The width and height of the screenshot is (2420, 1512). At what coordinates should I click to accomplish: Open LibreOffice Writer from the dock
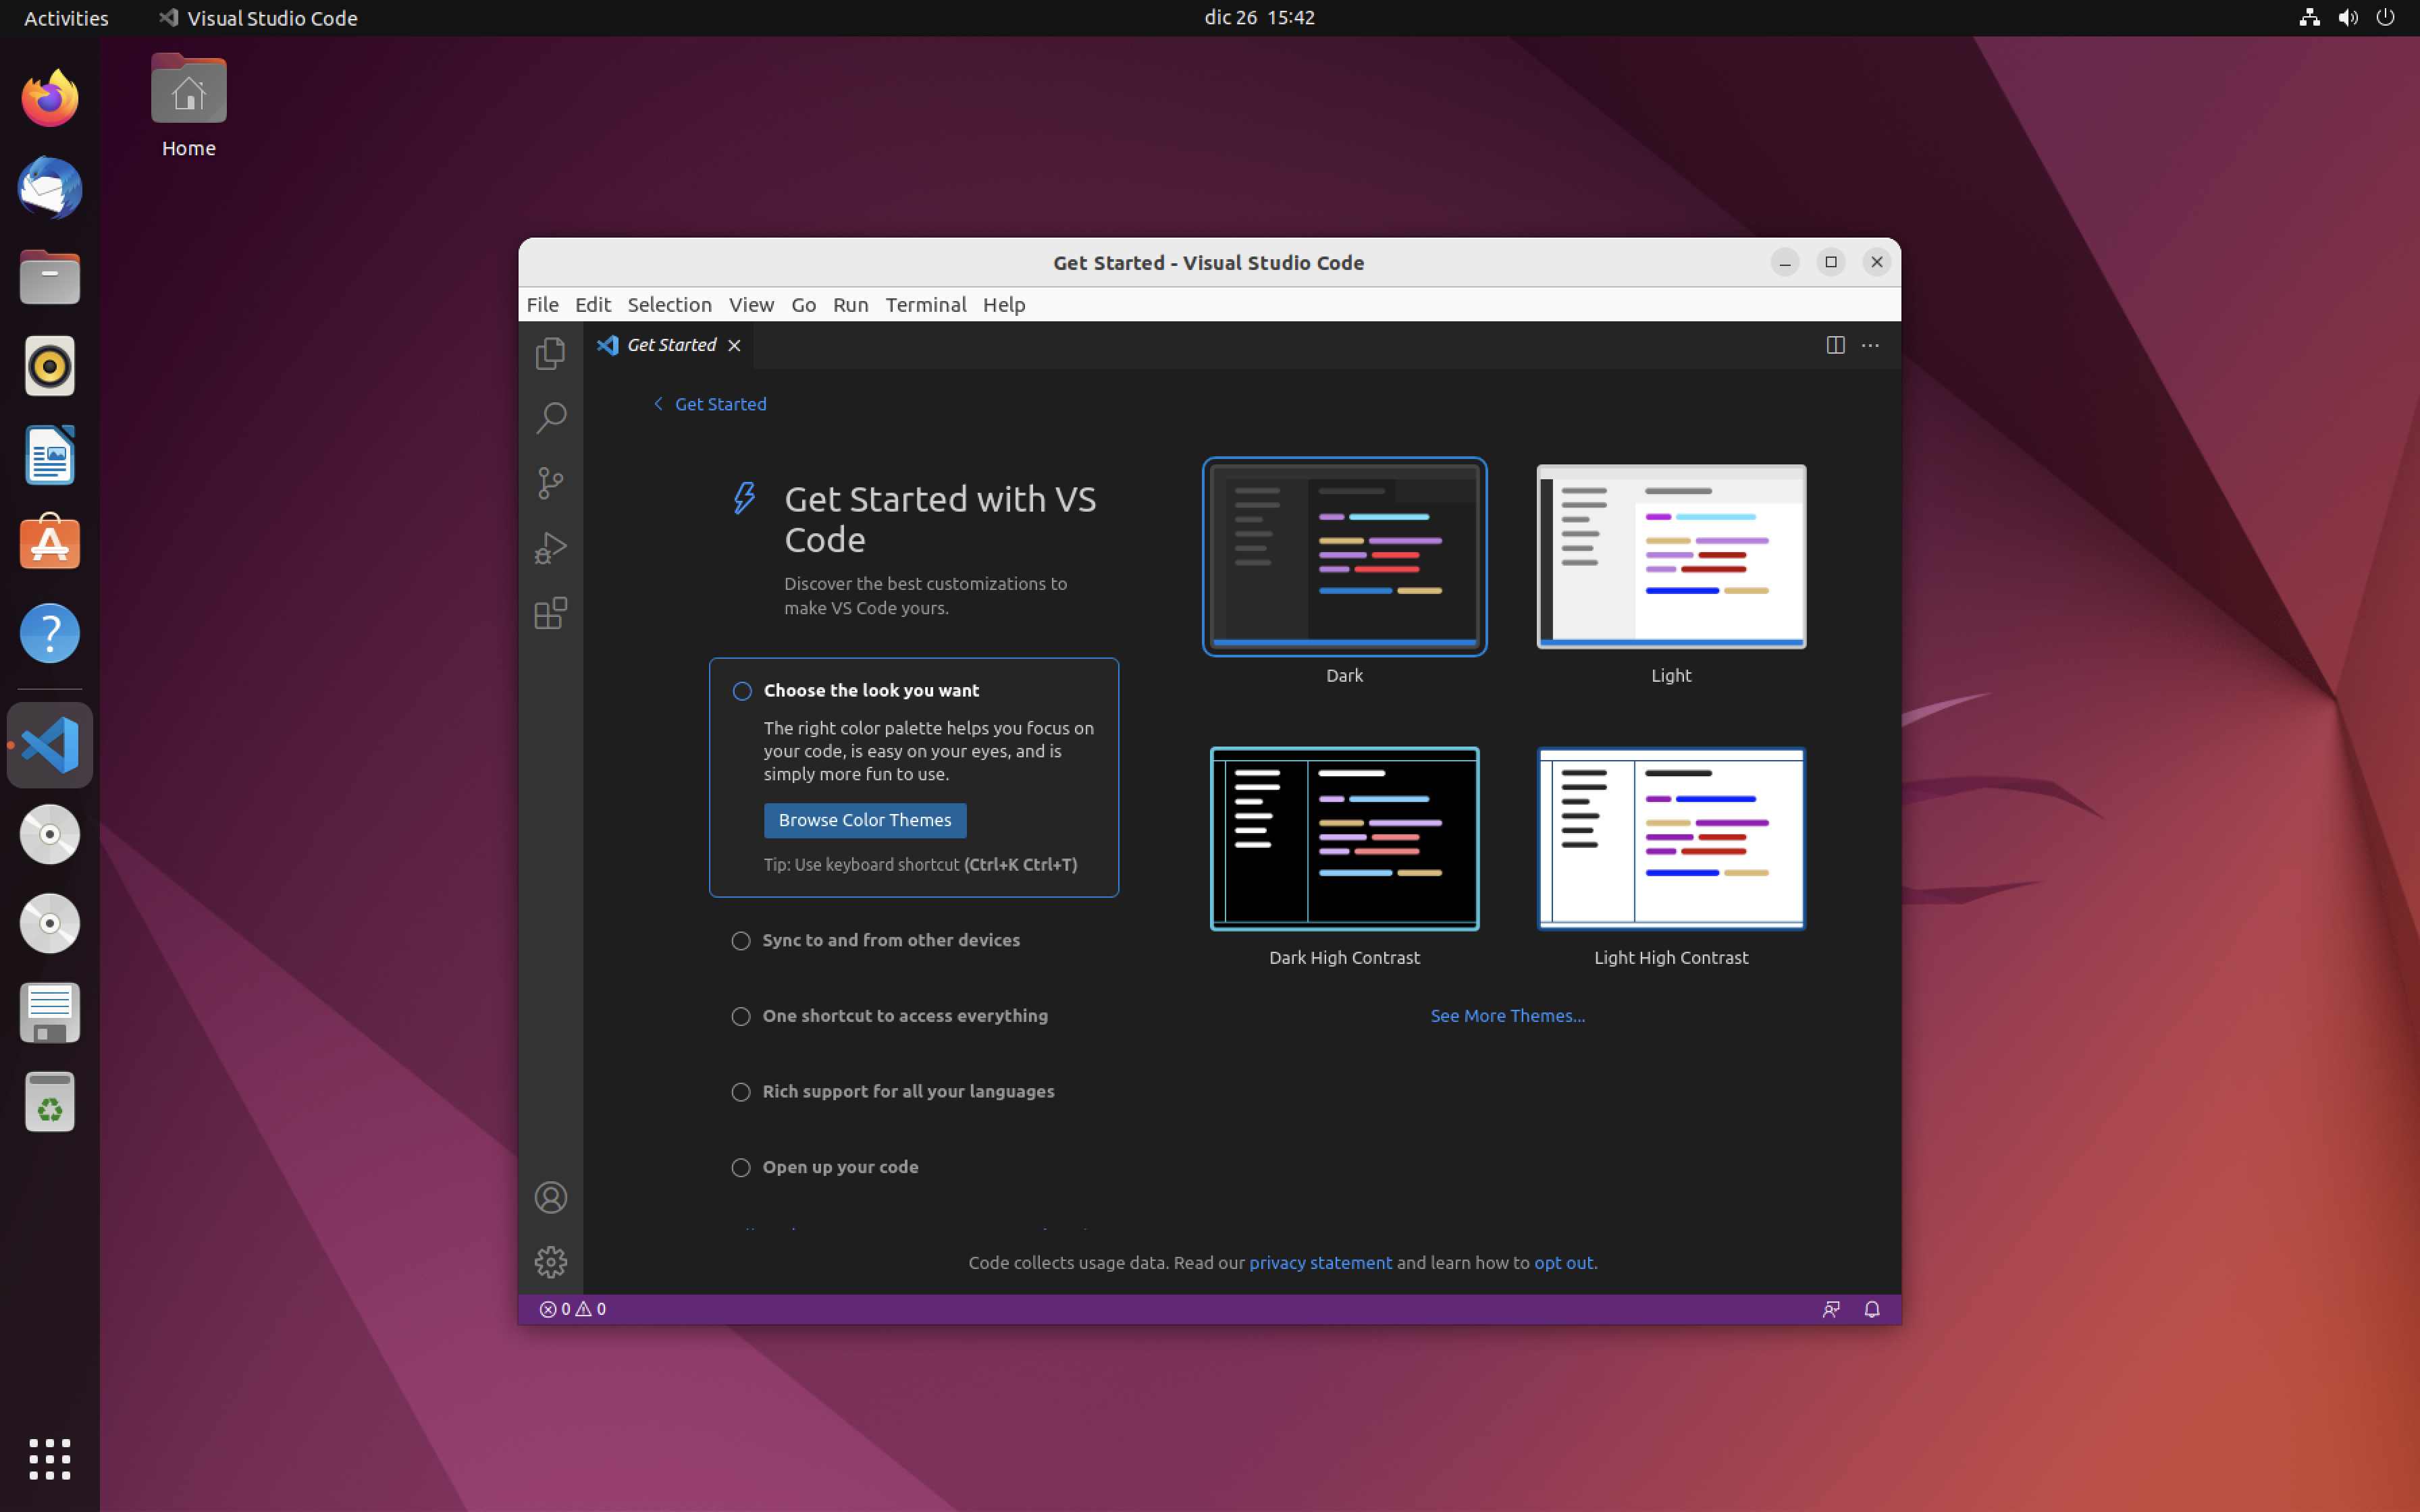click(49, 455)
